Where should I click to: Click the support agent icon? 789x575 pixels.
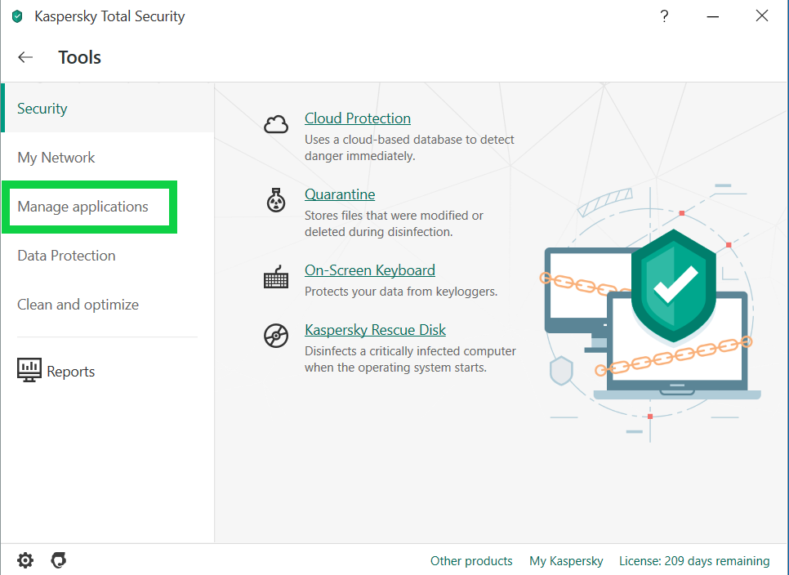[58, 560]
